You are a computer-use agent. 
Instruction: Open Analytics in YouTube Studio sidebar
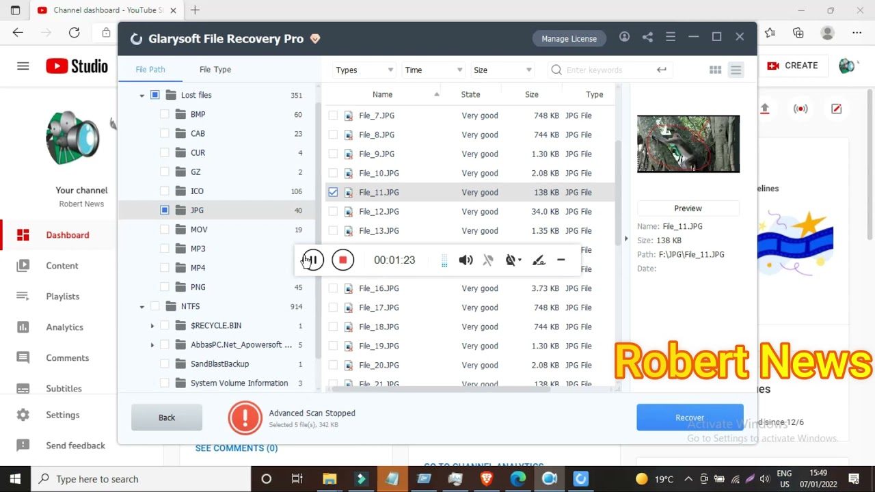point(64,327)
